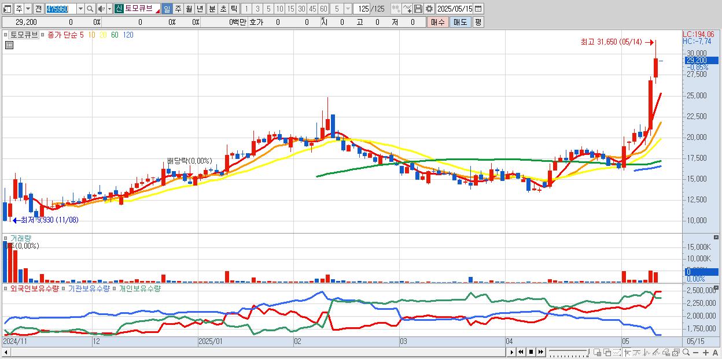Click the magnifier stock search icon
The image size is (722, 359).
(90, 9)
